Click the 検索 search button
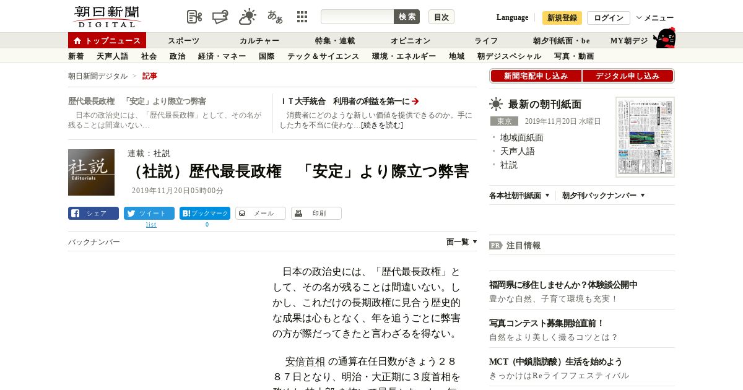Viewport: 743px width, 390px height. coord(407,17)
